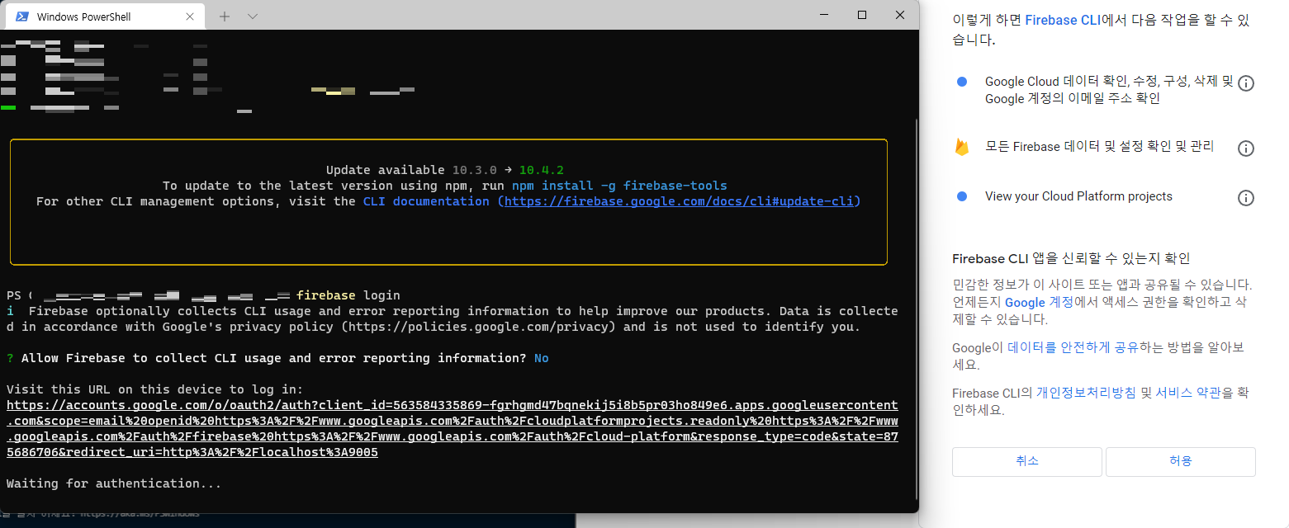Close the Windows PowerShell tab
The height and width of the screenshot is (528, 1289).
190,16
